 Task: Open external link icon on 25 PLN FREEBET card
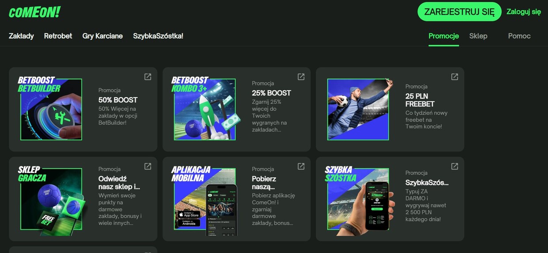pos(454,77)
